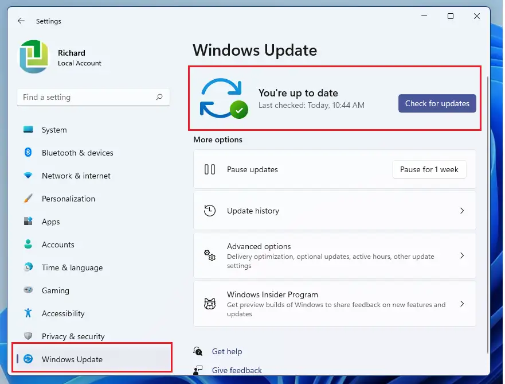Click the Local Account label
This screenshot has width=505, height=384.
[x=80, y=63]
